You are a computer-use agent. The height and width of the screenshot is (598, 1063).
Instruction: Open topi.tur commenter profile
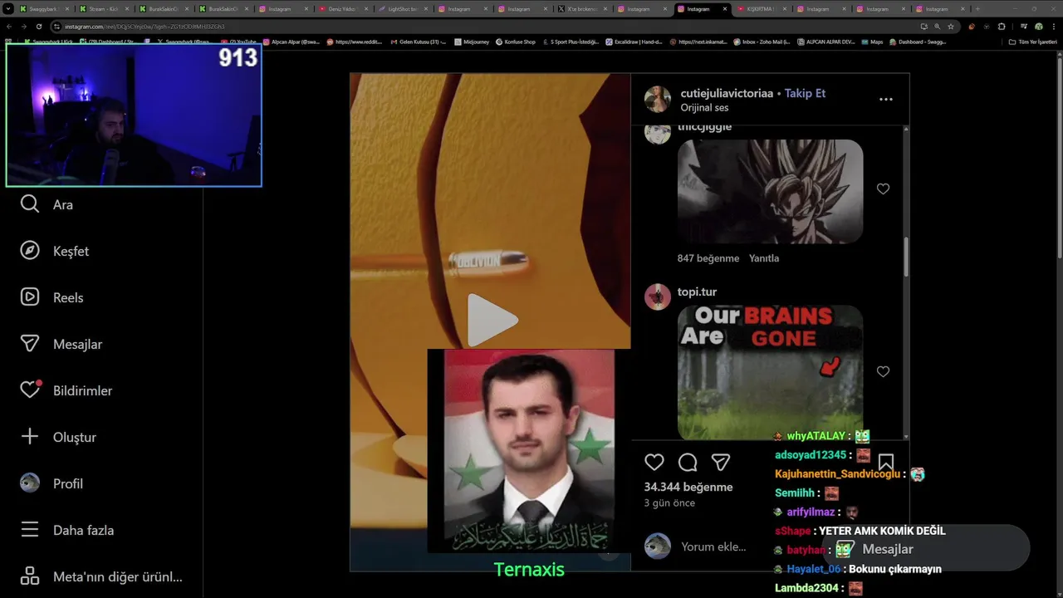click(x=697, y=292)
